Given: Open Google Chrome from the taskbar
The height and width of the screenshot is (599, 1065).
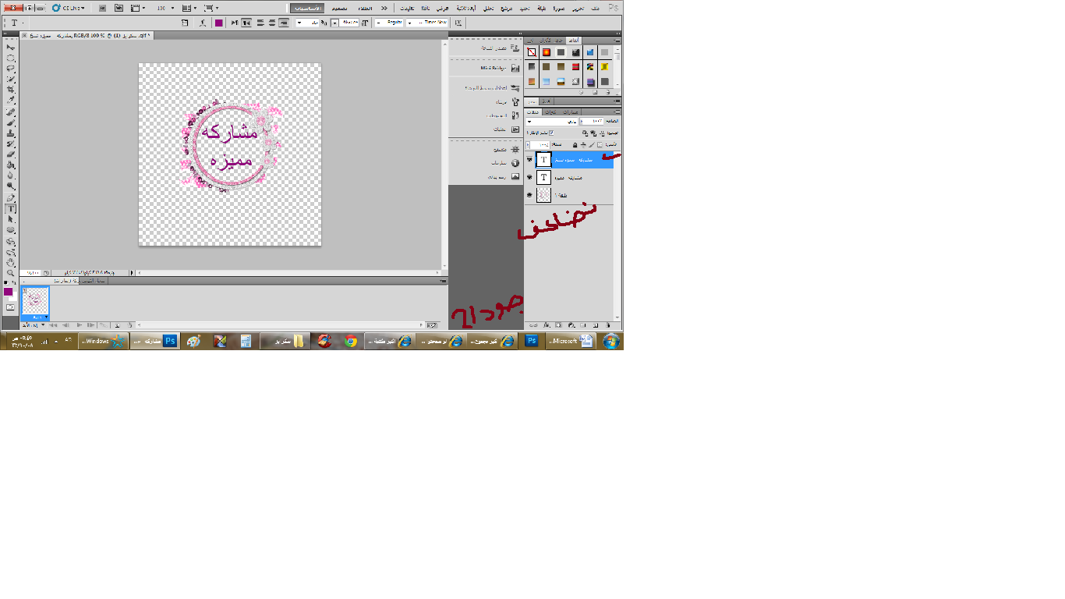Looking at the screenshot, I should coord(351,341).
